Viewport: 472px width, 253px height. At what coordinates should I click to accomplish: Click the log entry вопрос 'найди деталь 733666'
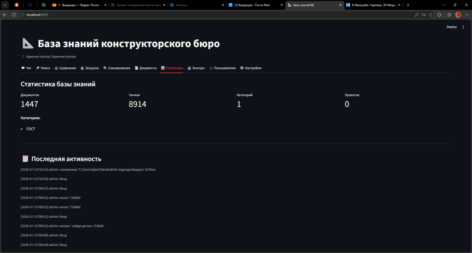coord(62,226)
